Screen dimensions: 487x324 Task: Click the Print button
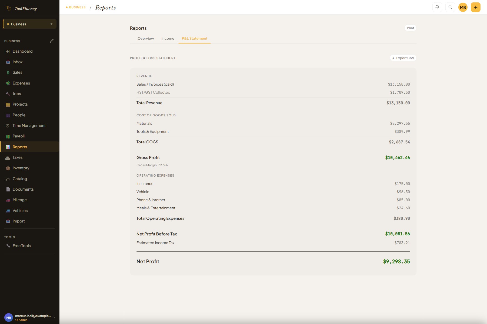pos(410,28)
